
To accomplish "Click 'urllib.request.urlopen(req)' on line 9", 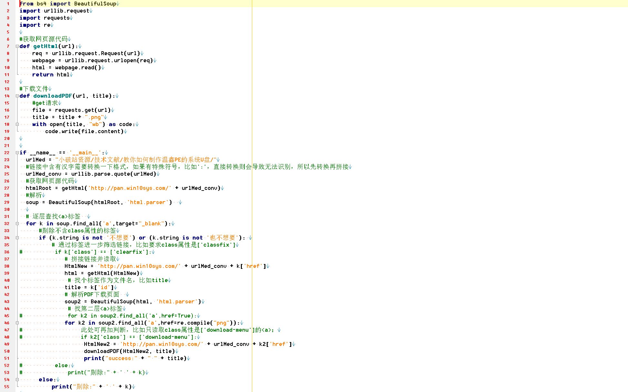I will coord(109,60).
